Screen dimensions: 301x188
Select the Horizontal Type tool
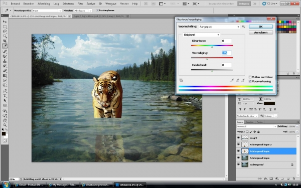coord(5,96)
